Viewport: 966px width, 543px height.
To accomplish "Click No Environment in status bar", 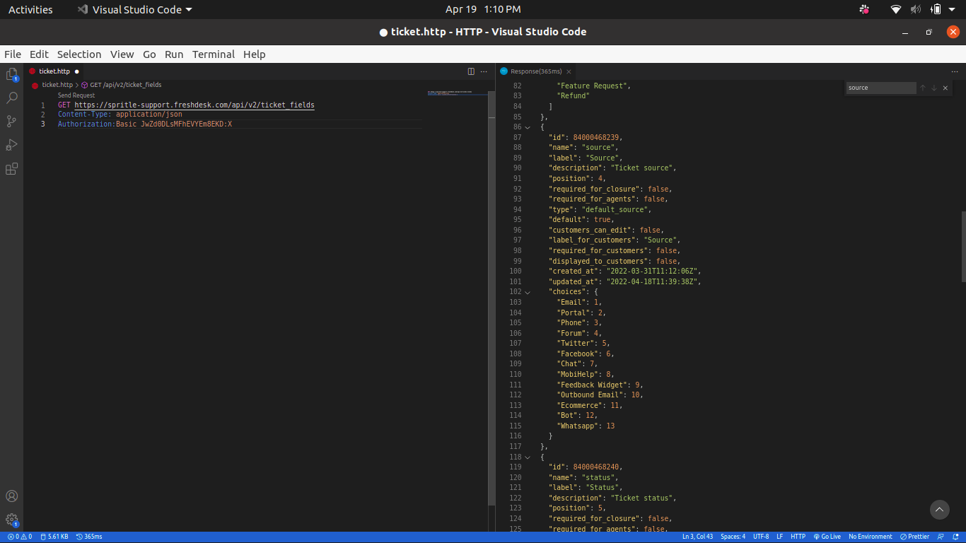I will (871, 537).
